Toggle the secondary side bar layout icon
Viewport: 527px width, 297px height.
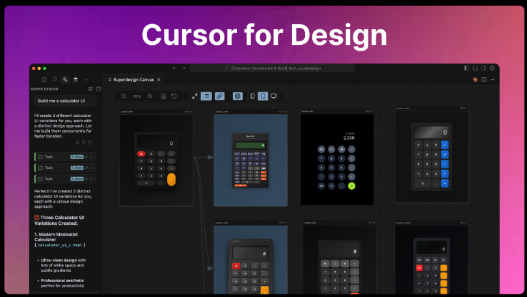483,68
